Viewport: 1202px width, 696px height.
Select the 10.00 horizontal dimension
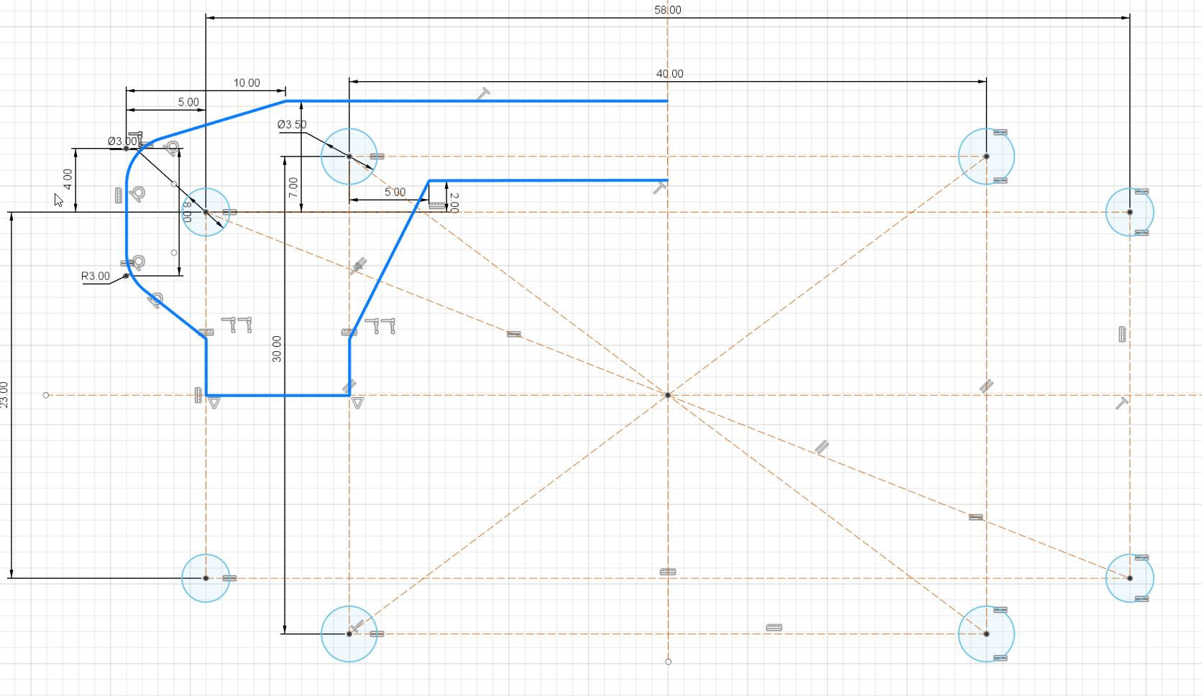[x=247, y=83]
